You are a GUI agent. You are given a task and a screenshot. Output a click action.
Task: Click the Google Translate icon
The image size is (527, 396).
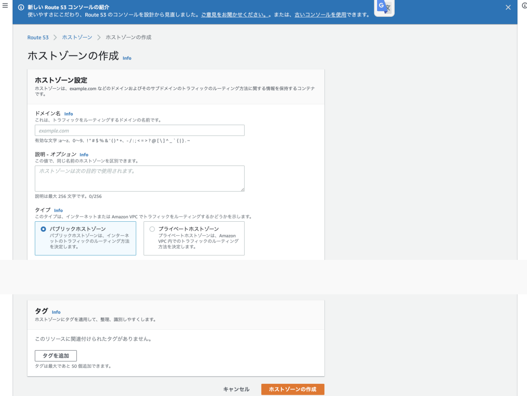coord(384,7)
